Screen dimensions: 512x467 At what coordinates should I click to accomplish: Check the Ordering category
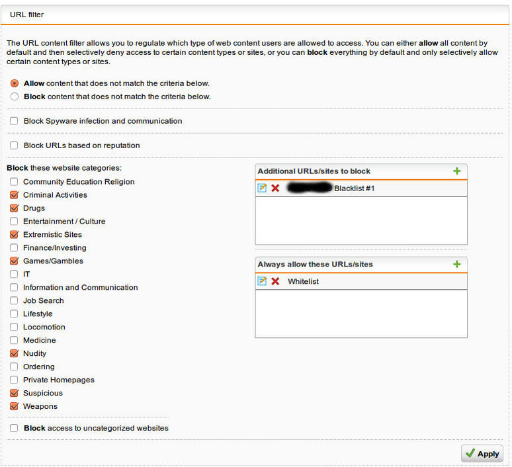click(x=14, y=366)
